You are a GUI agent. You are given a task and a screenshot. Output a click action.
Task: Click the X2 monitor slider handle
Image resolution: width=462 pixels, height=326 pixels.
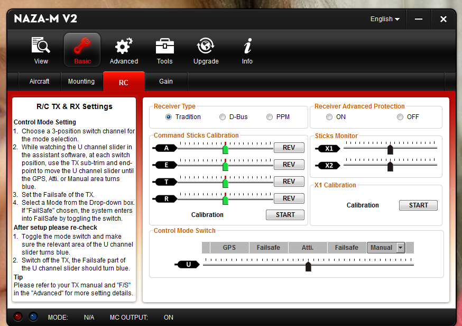pos(390,167)
